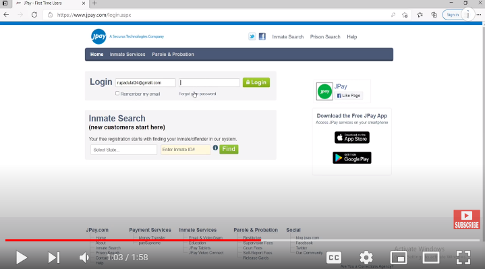The height and width of the screenshot is (269, 485).
Task: Open footer blog.jpay.com link
Action: 307,238
